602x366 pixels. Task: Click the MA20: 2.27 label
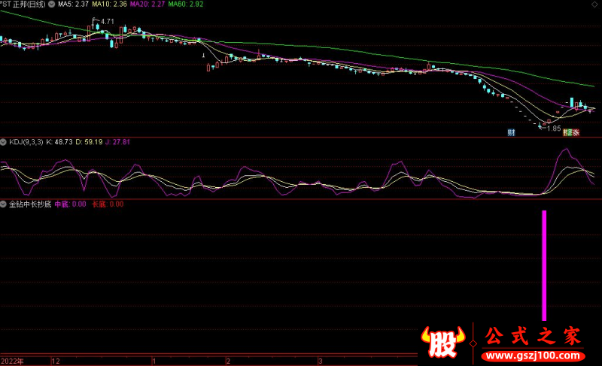pyautogui.click(x=147, y=5)
